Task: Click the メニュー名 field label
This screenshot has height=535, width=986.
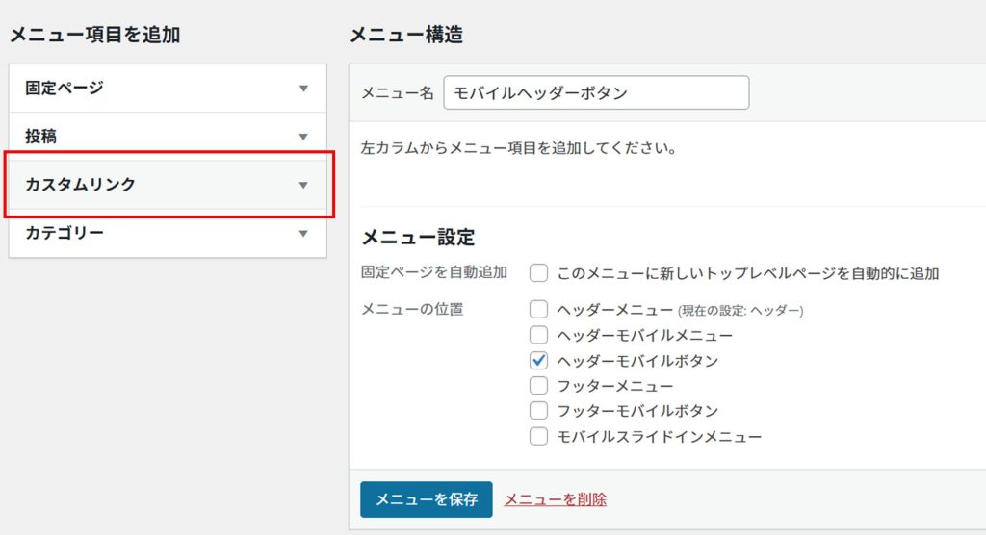Action: pyautogui.click(x=397, y=93)
